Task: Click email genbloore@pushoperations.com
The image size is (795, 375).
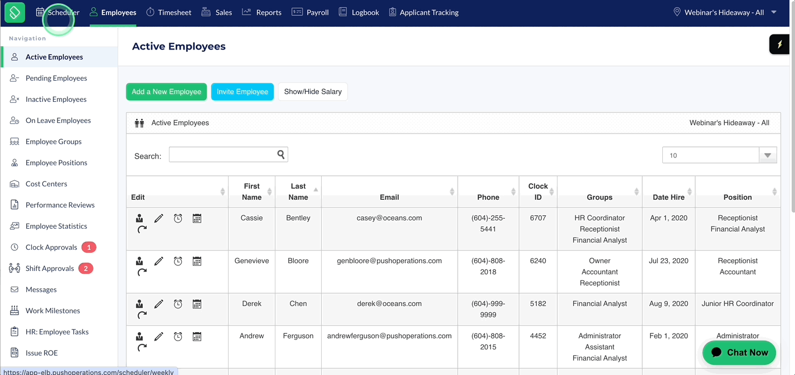Action: click(x=389, y=261)
